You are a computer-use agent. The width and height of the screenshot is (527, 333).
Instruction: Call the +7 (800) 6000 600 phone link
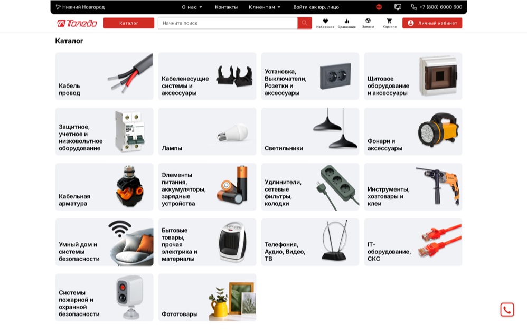[437, 7]
